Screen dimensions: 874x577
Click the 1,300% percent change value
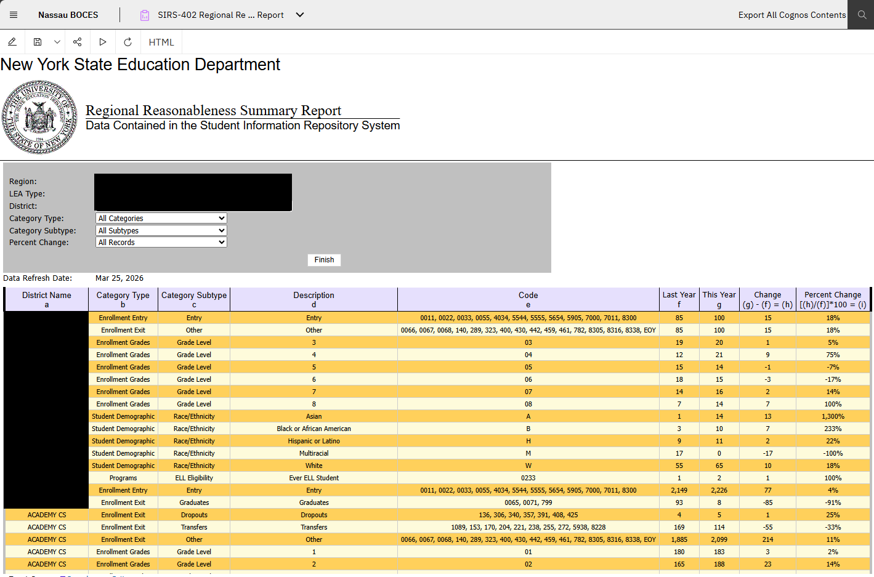pos(833,416)
